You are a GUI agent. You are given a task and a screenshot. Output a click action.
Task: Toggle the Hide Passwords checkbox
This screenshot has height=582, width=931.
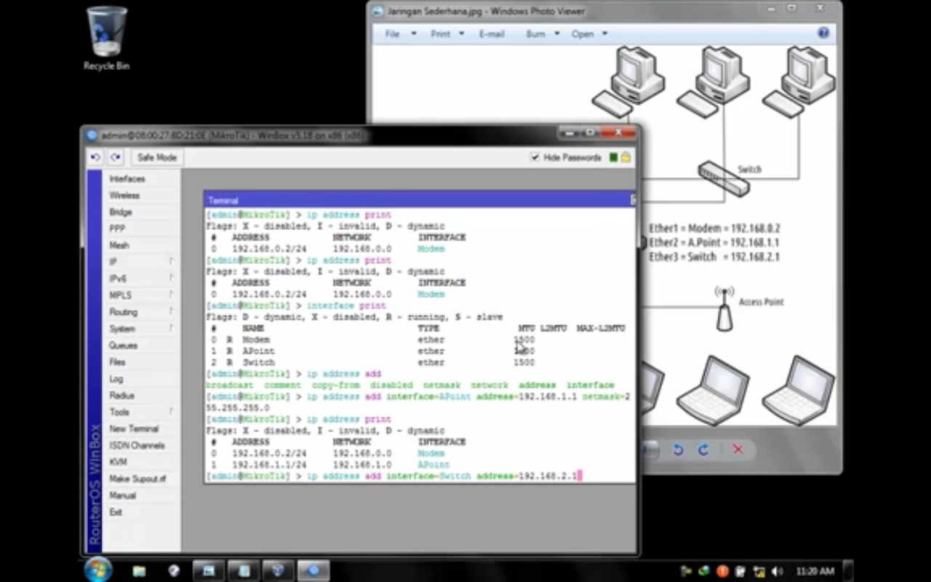pos(535,157)
